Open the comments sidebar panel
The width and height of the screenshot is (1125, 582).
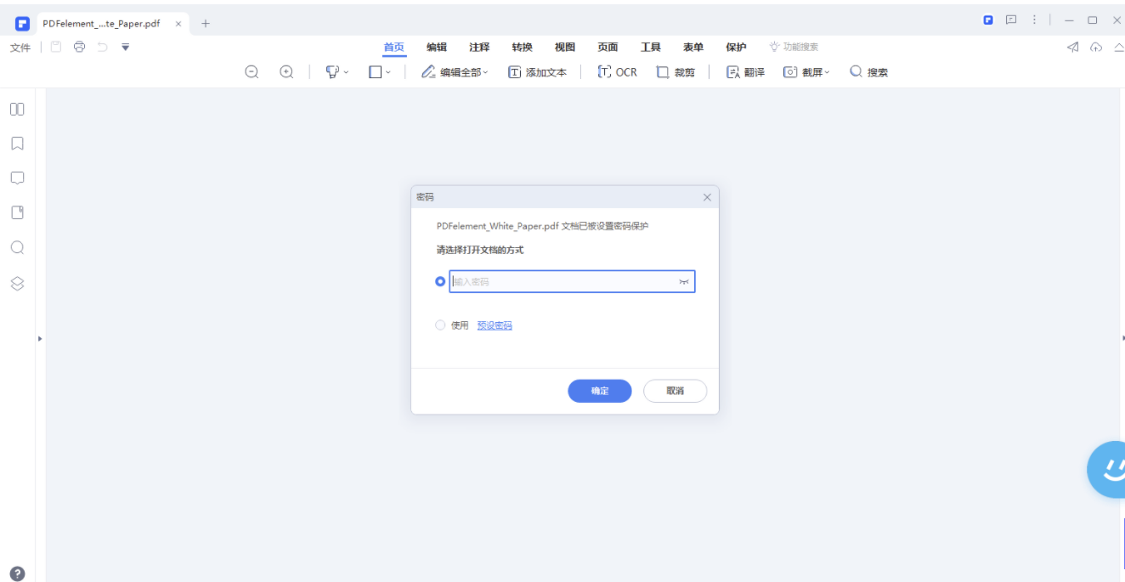pyautogui.click(x=17, y=178)
